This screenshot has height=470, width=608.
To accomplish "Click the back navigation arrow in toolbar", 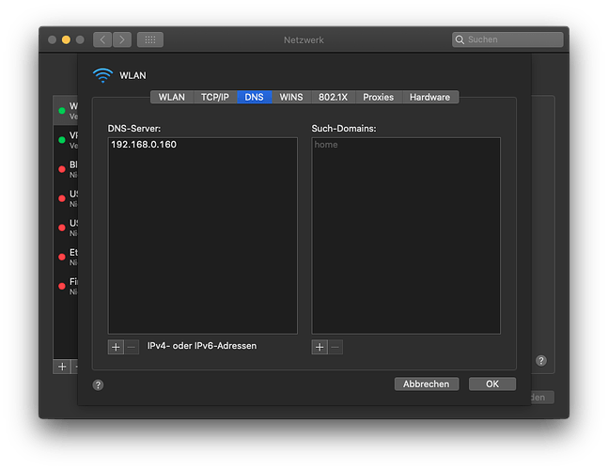I will 101,39.
